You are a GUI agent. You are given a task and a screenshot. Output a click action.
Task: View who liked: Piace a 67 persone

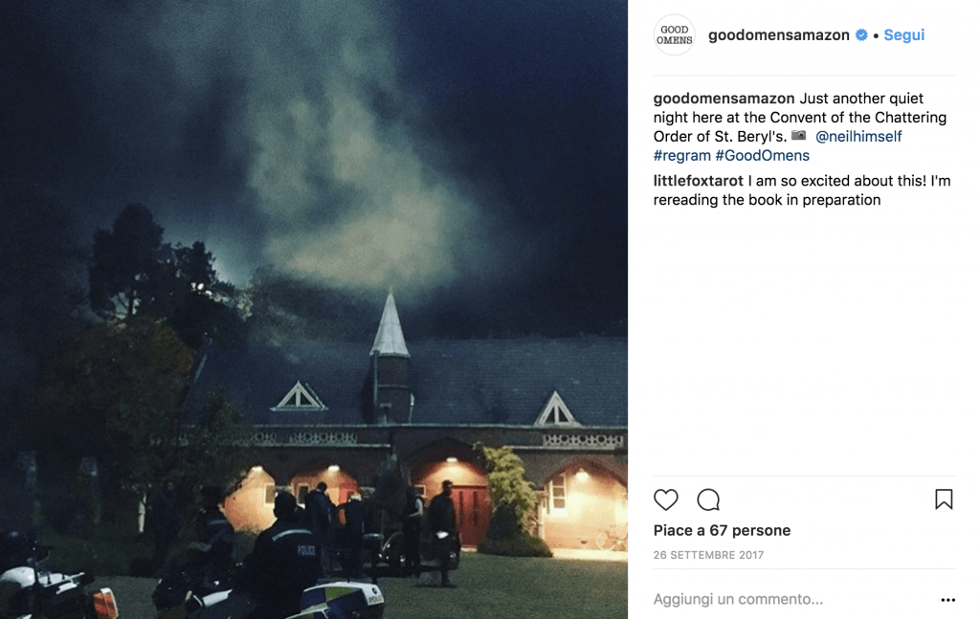pyautogui.click(x=722, y=530)
